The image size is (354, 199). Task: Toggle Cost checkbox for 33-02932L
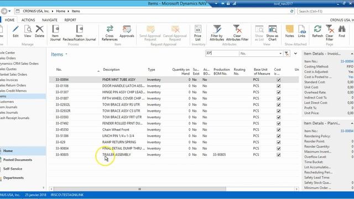pos(279,104)
